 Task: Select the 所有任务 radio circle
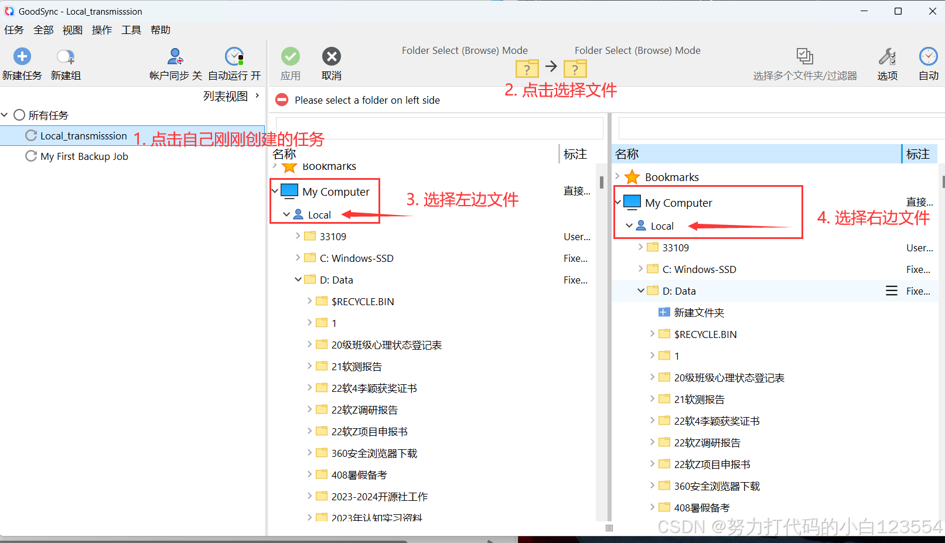point(19,115)
